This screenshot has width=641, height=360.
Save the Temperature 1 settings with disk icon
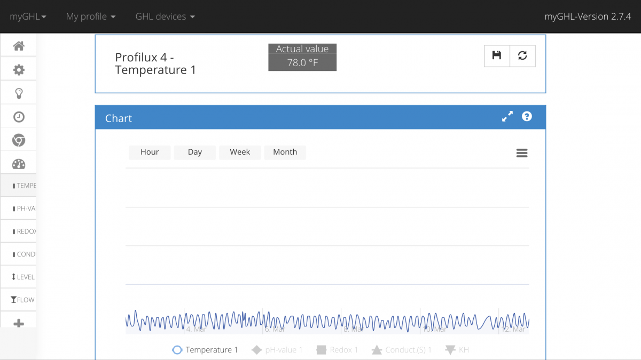[497, 55]
